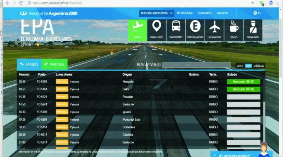
Task: Click the Flybondi logo on FO 5161 row
Action: [x=62, y=89]
